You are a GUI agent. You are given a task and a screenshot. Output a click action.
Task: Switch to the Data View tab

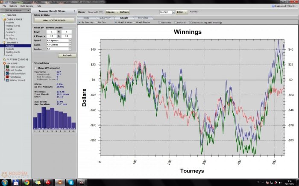pos(104,18)
